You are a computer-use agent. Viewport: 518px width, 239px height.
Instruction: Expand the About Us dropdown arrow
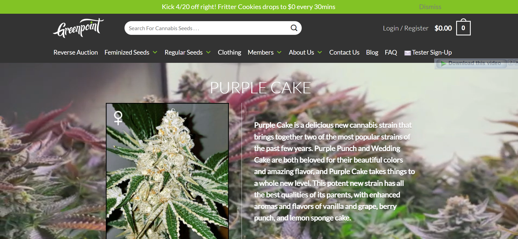(320, 52)
